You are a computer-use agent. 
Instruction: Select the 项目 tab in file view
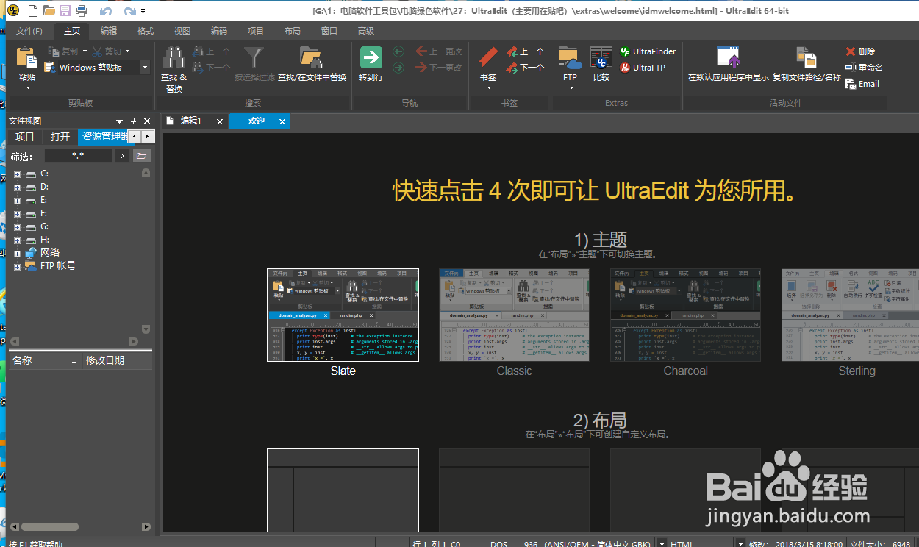[25, 137]
